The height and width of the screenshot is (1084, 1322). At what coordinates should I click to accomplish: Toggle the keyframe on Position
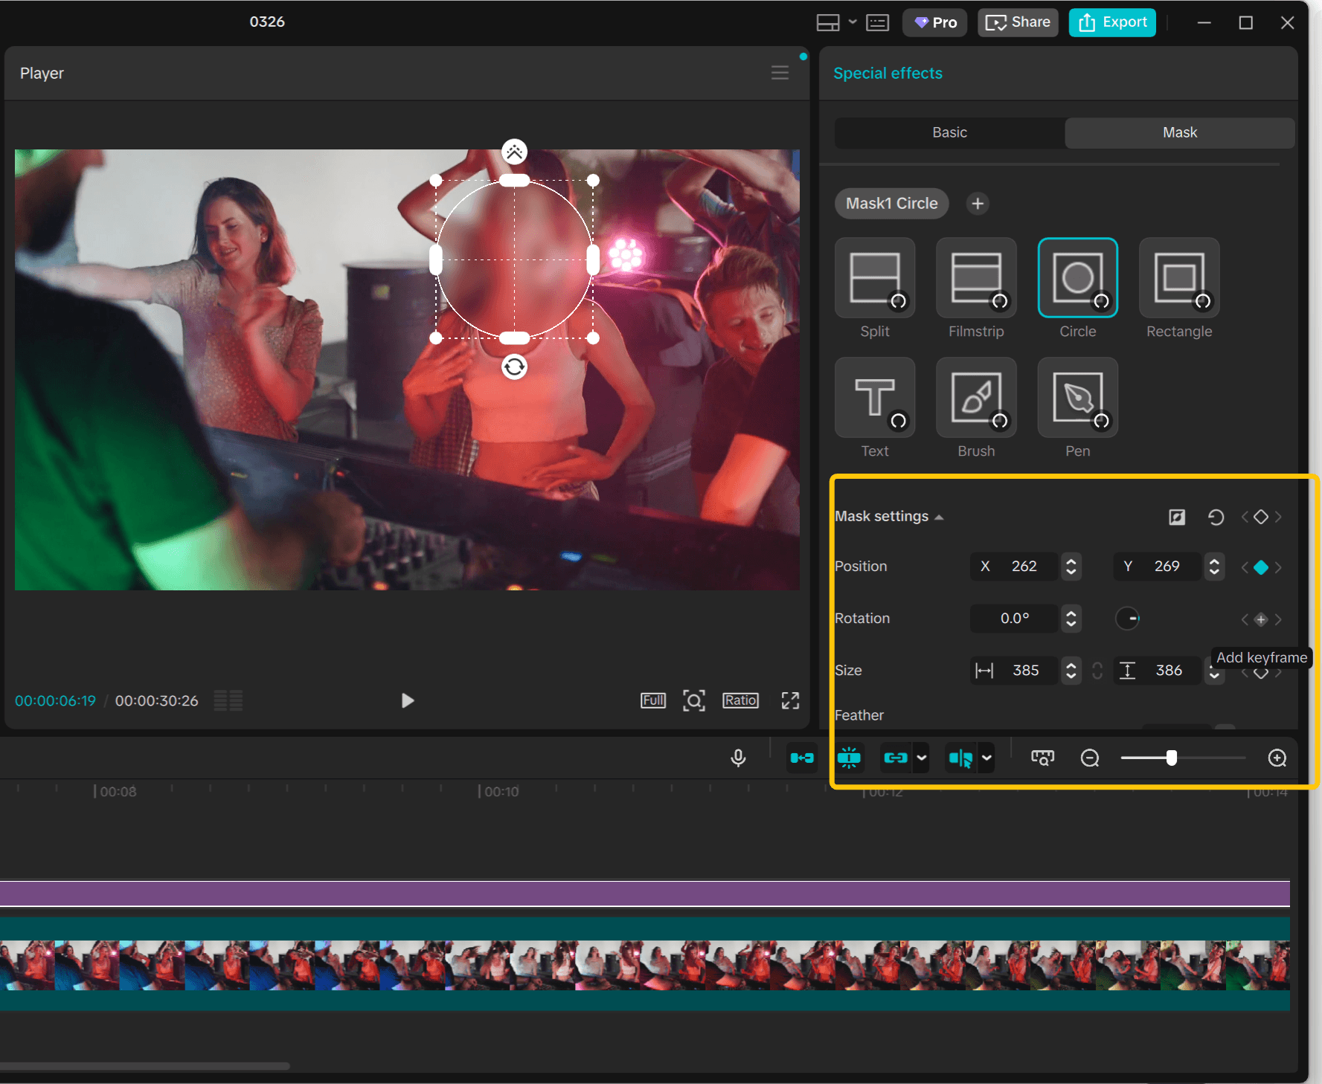[x=1261, y=567]
